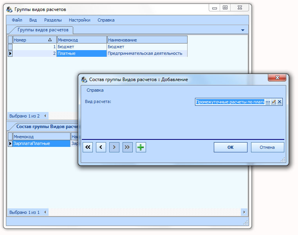Go to previous record in dialog

coord(101,147)
